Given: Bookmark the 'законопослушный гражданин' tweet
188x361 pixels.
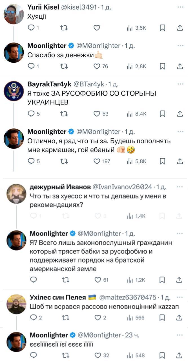Looking at the screenshot, I should click(x=163, y=280).
